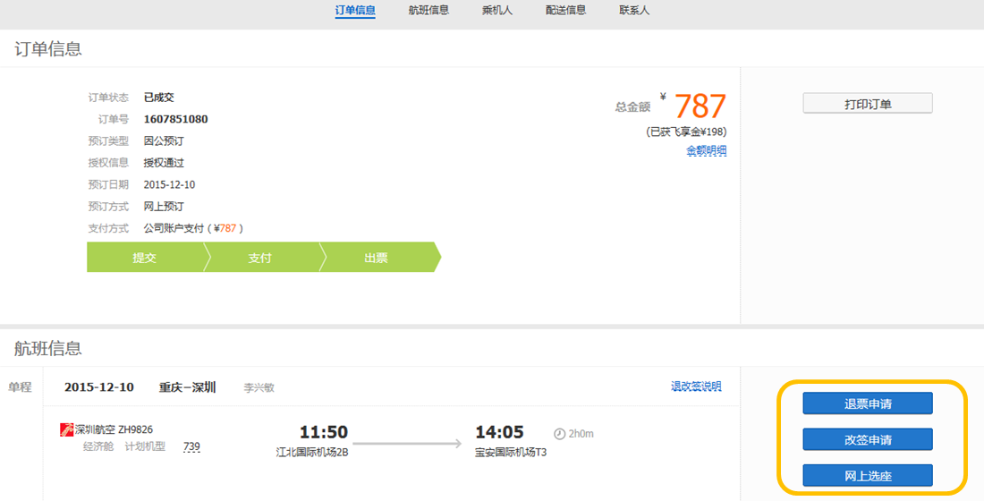The height and width of the screenshot is (501, 984).
Task: Click the 授权通过 value
Action: (x=164, y=163)
